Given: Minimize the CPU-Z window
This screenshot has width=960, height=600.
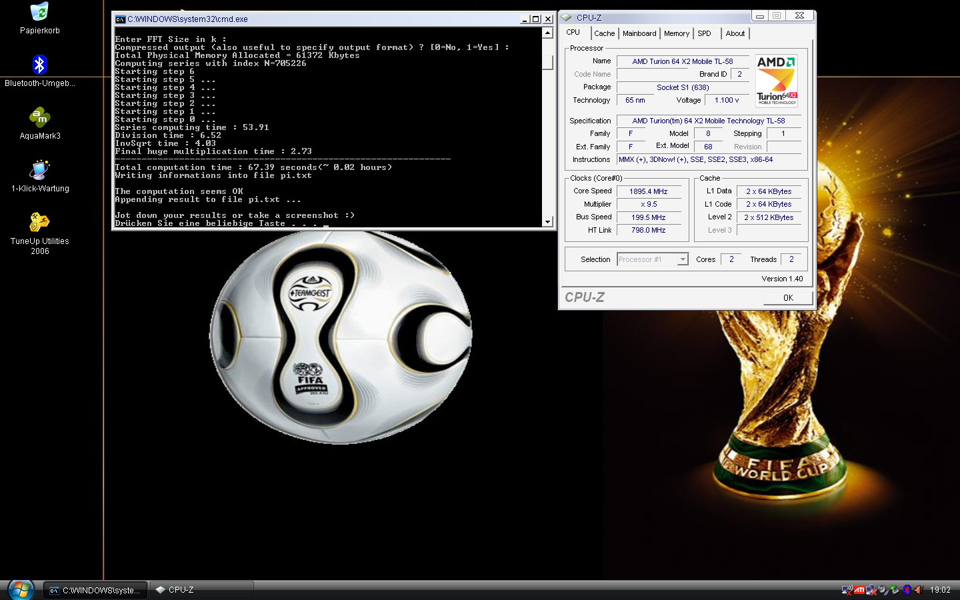Looking at the screenshot, I should [x=760, y=15].
